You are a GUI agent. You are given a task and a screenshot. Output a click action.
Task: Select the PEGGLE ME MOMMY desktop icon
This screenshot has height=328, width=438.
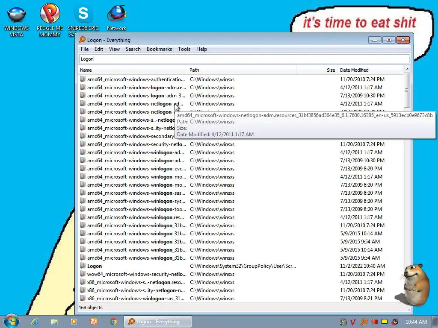point(50,20)
